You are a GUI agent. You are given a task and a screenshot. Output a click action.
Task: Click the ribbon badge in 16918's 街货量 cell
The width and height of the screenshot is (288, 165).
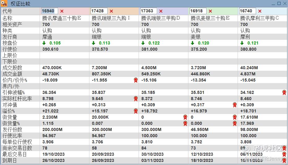(x=235, y=117)
